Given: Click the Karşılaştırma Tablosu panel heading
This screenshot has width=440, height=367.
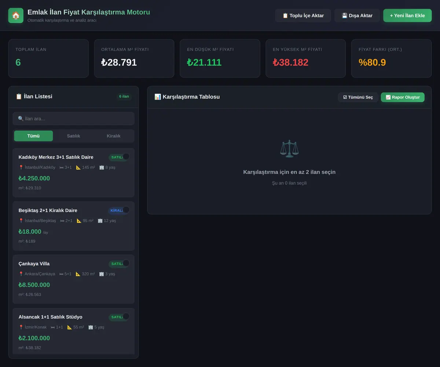Looking at the screenshot, I should (x=187, y=97).
